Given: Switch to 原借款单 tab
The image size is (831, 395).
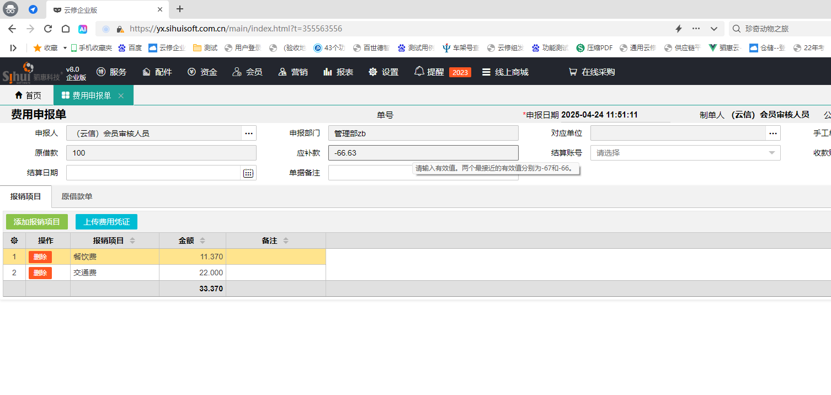Looking at the screenshot, I should (x=77, y=196).
